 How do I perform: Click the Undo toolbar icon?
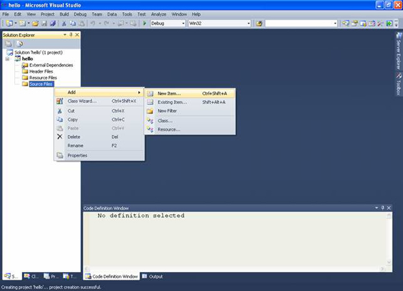click(92, 23)
